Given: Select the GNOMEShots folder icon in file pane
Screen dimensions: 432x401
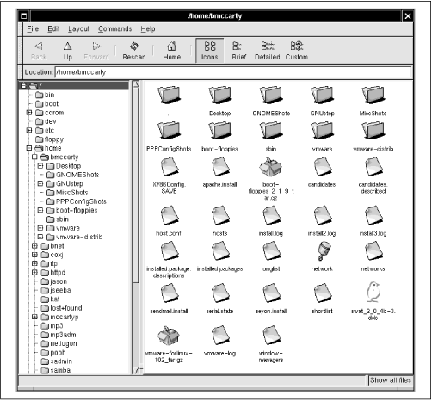Looking at the screenshot, I should tap(271, 95).
